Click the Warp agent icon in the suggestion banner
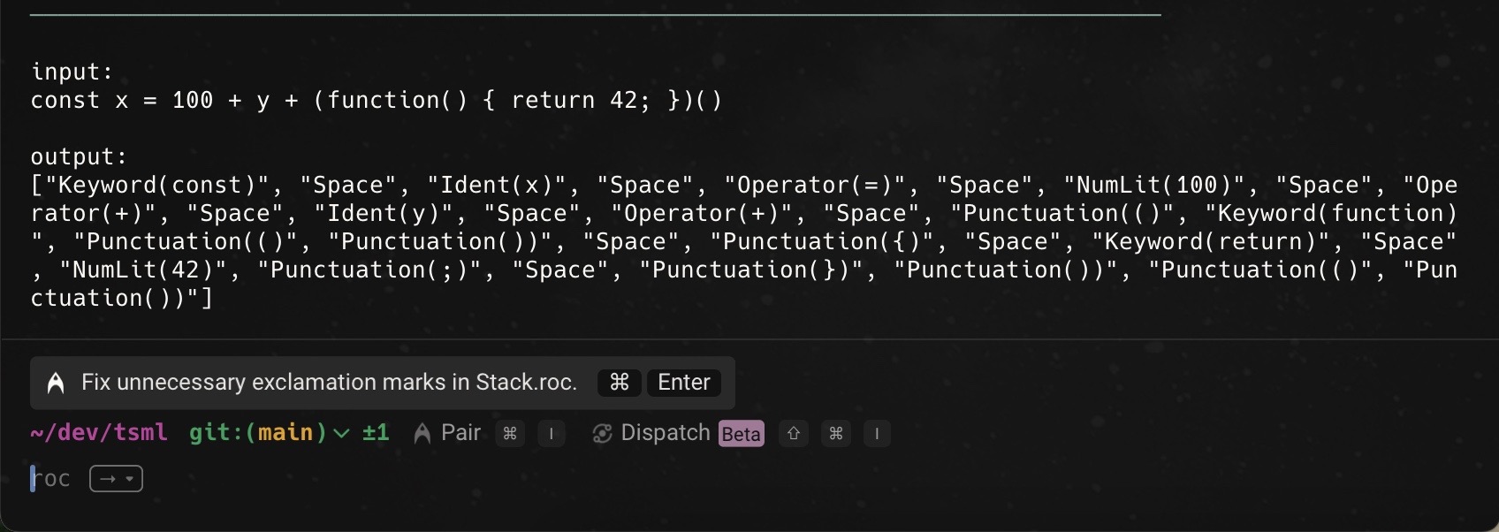Viewport: 1499px width, 532px height. 56,383
